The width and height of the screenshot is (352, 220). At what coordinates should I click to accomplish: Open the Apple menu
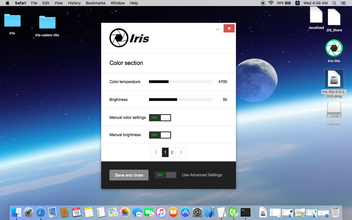[7, 3]
